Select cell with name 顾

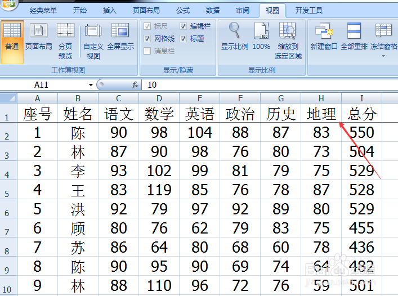(78, 228)
